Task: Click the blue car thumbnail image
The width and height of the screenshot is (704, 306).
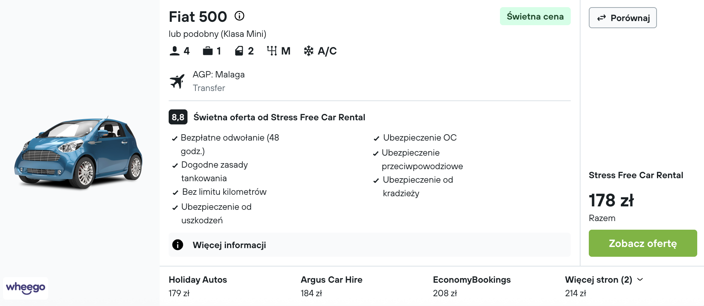Action: point(78,152)
